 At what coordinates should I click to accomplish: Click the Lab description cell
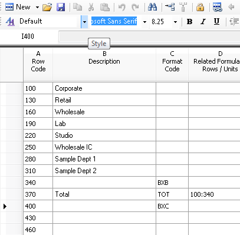pyautogui.click(x=104, y=124)
